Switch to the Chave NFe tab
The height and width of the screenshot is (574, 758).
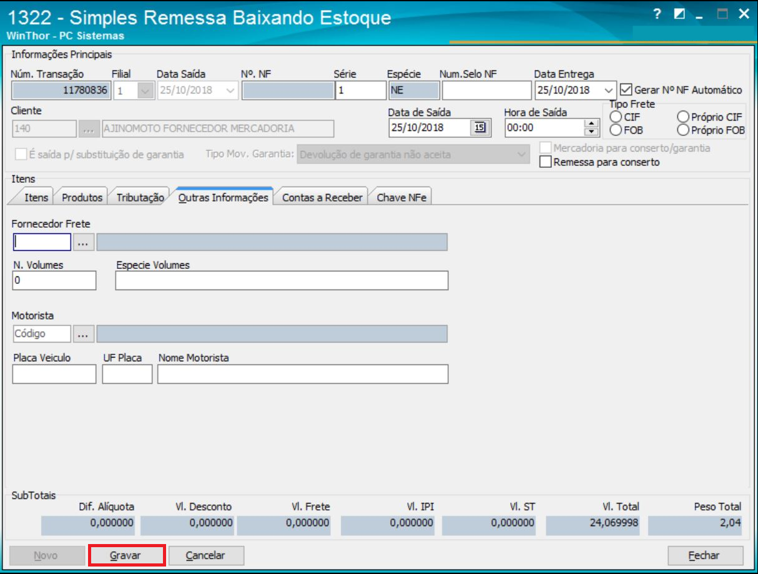click(401, 197)
